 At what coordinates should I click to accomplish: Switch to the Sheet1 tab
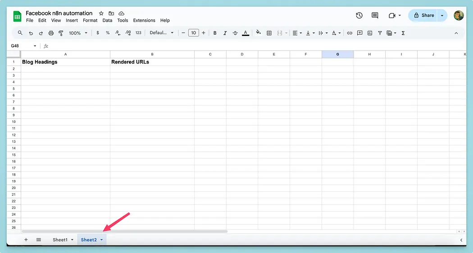(60, 240)
